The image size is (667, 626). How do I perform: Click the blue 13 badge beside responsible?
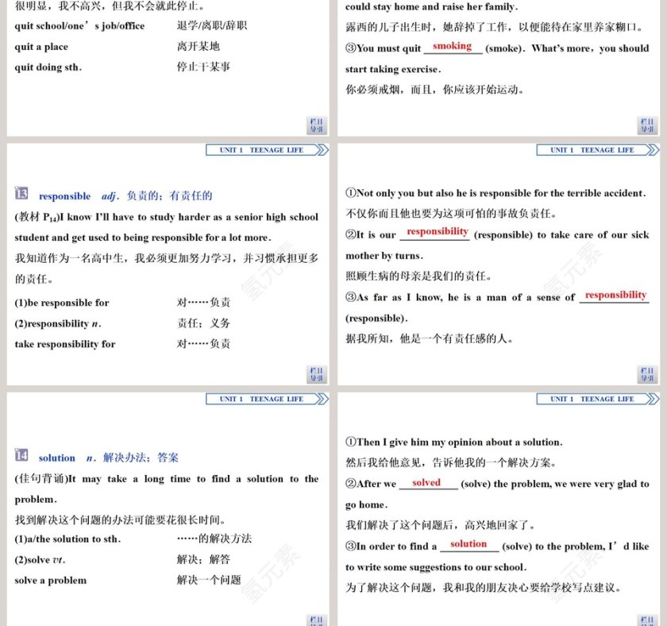click(21, 195)
